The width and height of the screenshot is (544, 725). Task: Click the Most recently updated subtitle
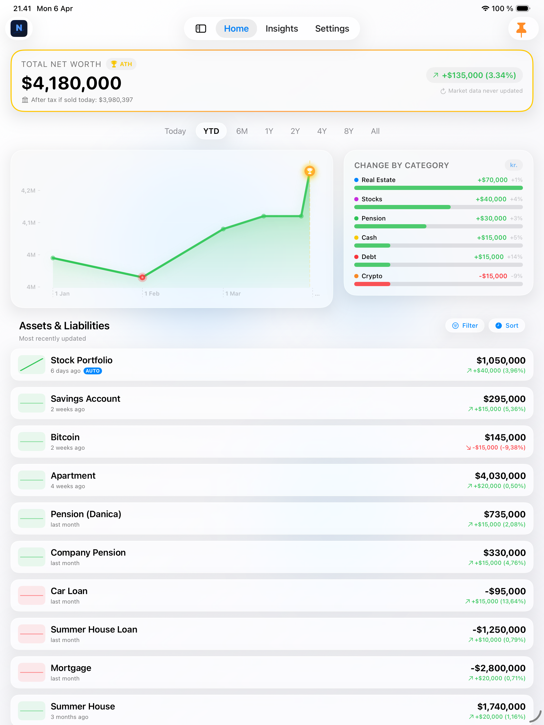pos(52,338)
